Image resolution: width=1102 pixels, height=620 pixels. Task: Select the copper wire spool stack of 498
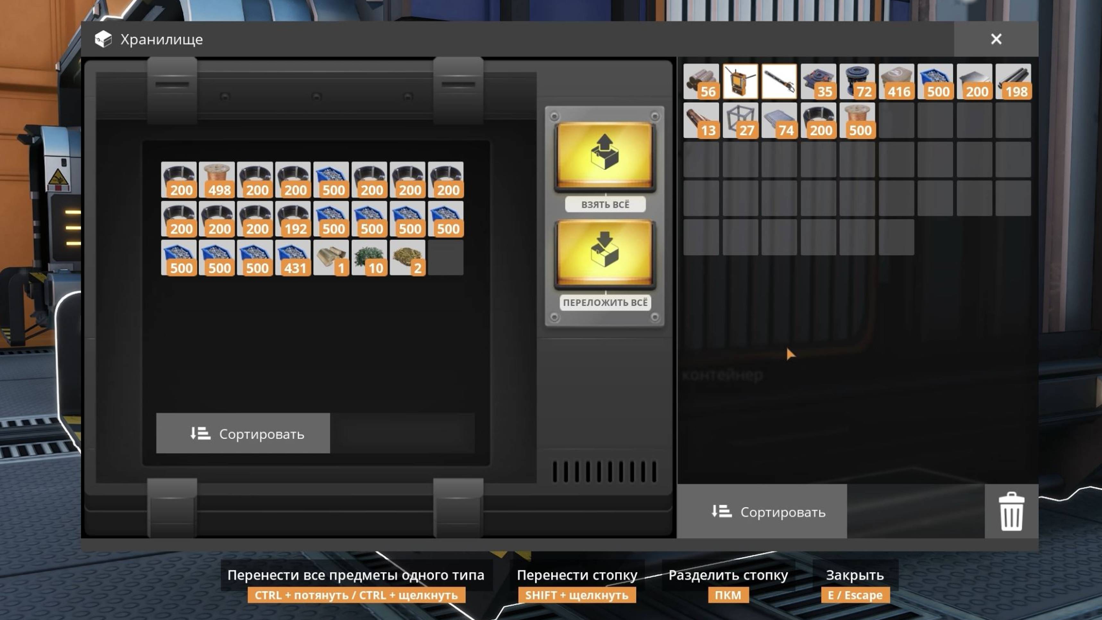tap(217, 179)
